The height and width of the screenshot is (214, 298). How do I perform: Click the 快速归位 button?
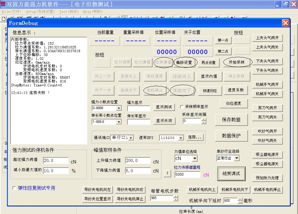(210, 91)
